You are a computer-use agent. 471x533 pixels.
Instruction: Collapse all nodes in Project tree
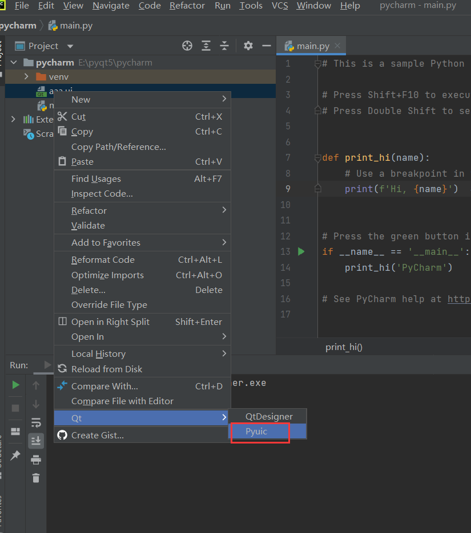tap(223, 46)
